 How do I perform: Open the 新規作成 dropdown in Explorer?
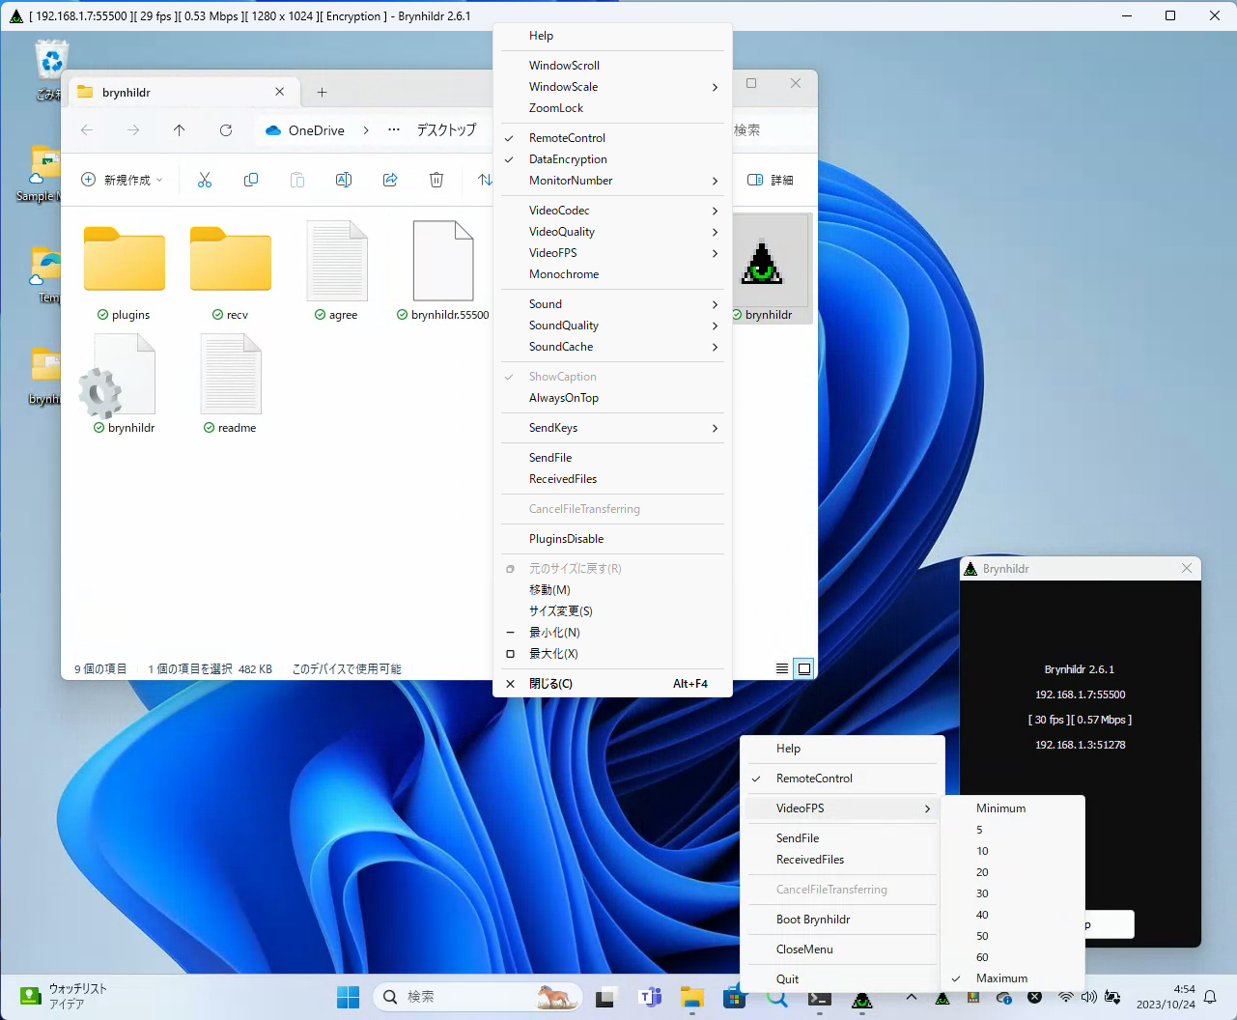(x=122, y=180)
